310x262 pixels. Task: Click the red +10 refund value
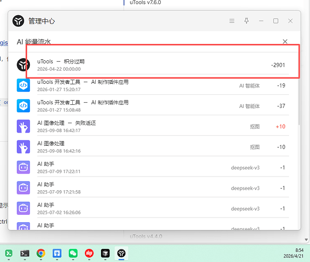281,126
